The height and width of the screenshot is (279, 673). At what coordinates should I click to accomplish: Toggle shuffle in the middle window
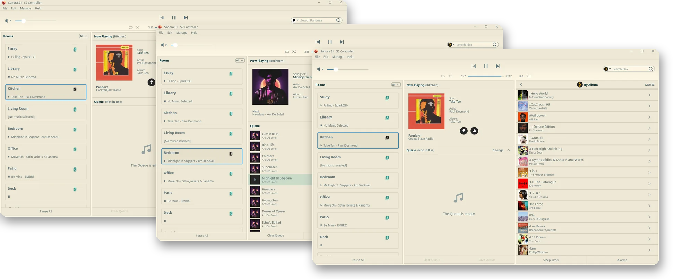pyautogui.click(x=294, y=52)
